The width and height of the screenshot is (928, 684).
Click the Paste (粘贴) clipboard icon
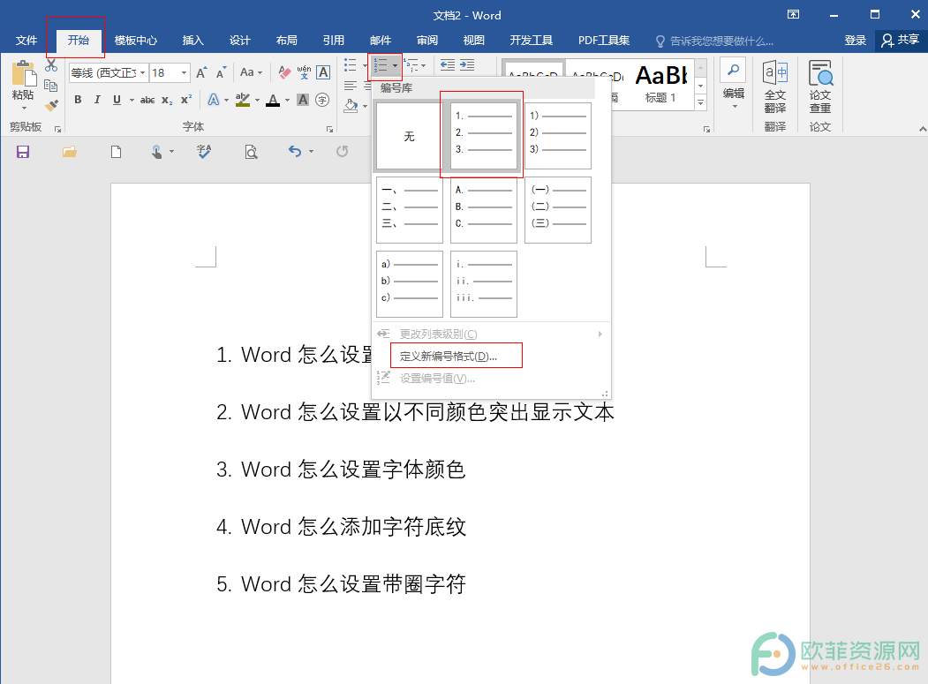pyautogui.click(x=24, y=74)
